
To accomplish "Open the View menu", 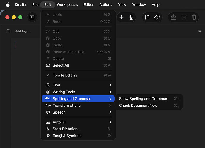I will click(122, 5).
